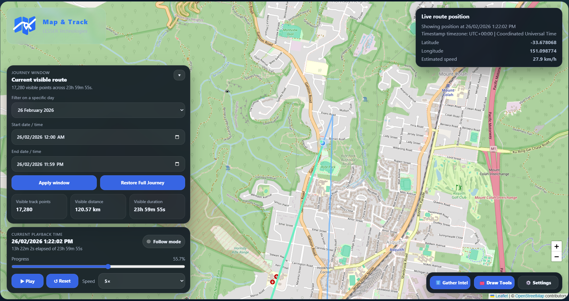Open the playback Speed dropdown set to 5x
569x301 pixels.
[x=141, y=281]
